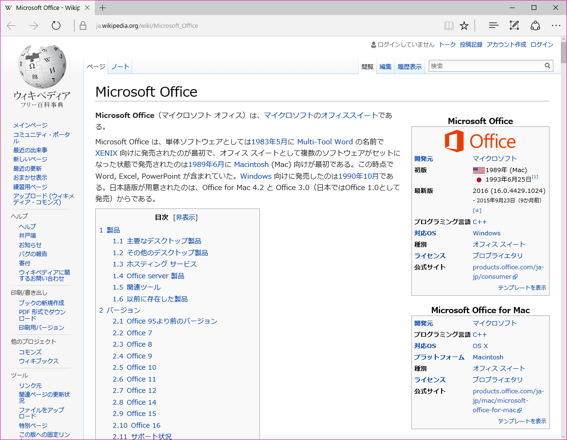Open the OS X link in Mac infobox
This screenshot has width=567, height=440.
pyautogui.click(x=480, y=346)
